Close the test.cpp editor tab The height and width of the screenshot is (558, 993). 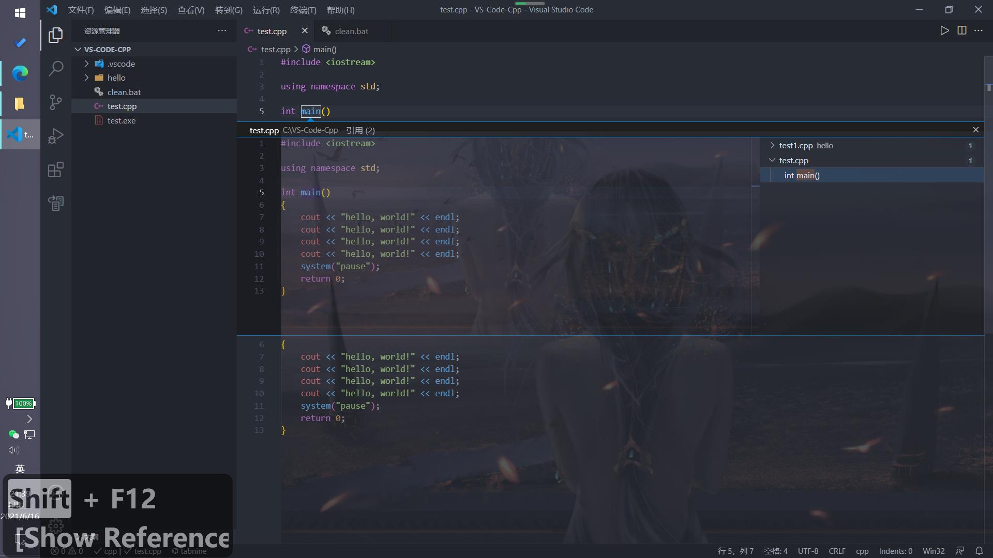tap(305, 30)
